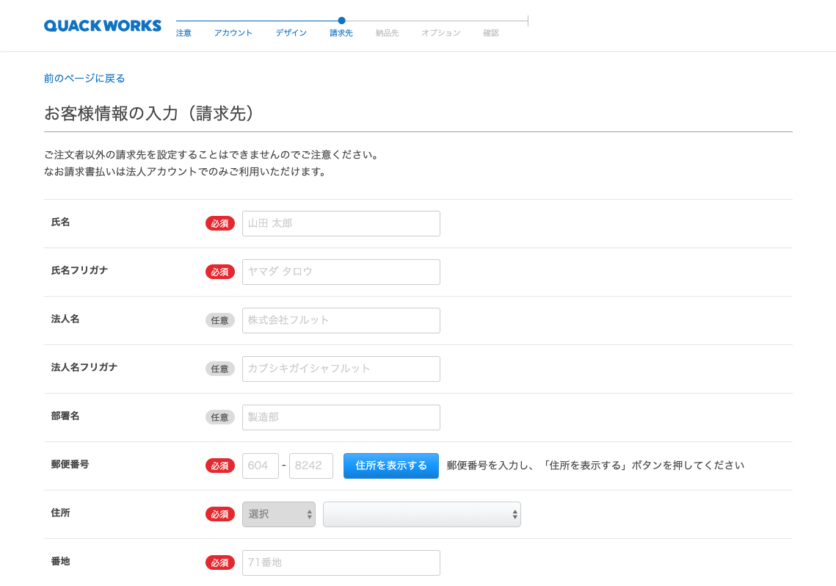Image resolution: width=836 pixels, height=586 pixels.
Task: Click the 株式会社フルット company name field
Action: pyautogui.click(x=341, y=320)
